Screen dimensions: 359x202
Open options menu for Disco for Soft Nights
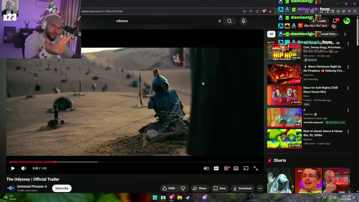(x=348, y=88)
